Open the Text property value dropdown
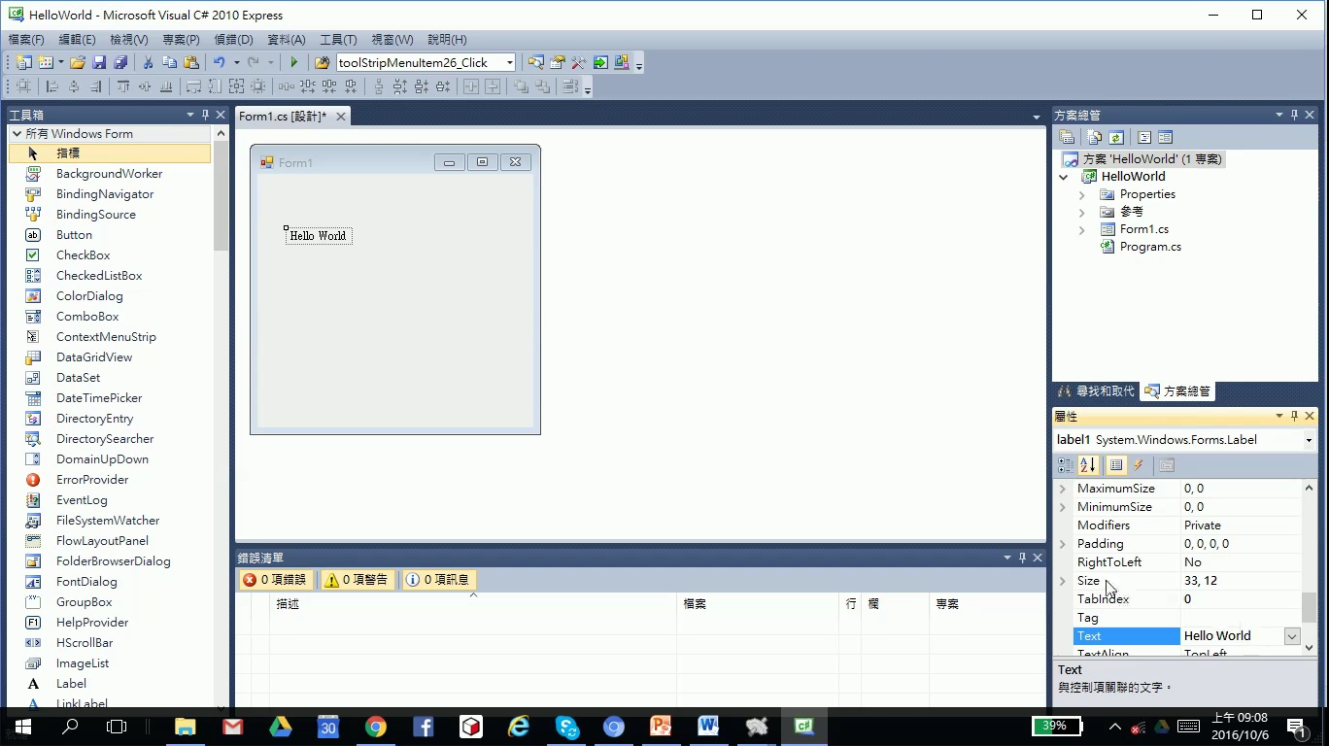Screen dimensions: 1329x746 (x=1292, y=636)
